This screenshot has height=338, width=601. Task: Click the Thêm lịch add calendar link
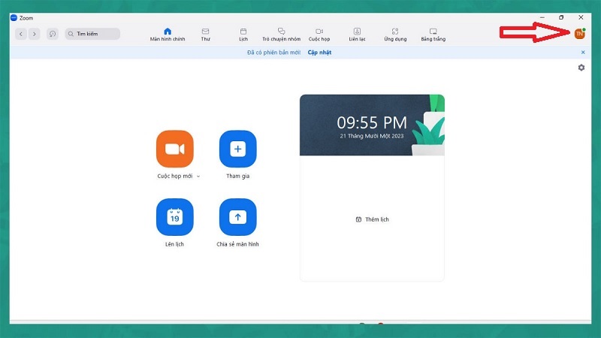coord(373,219)
